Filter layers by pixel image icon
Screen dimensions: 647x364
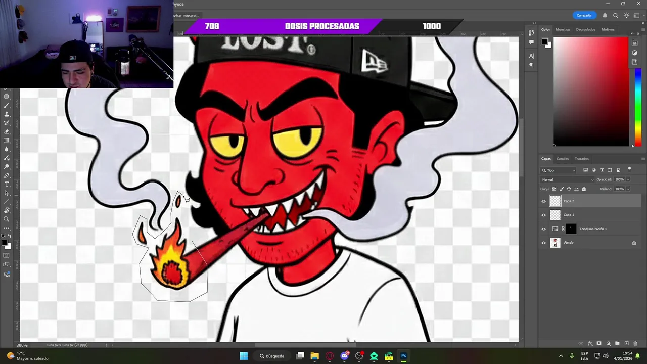tap(585, 170)
